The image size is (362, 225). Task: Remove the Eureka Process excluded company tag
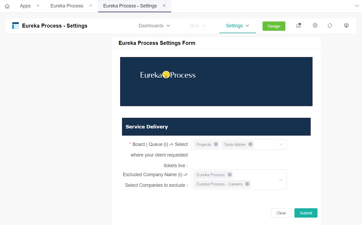click(230, 175)
